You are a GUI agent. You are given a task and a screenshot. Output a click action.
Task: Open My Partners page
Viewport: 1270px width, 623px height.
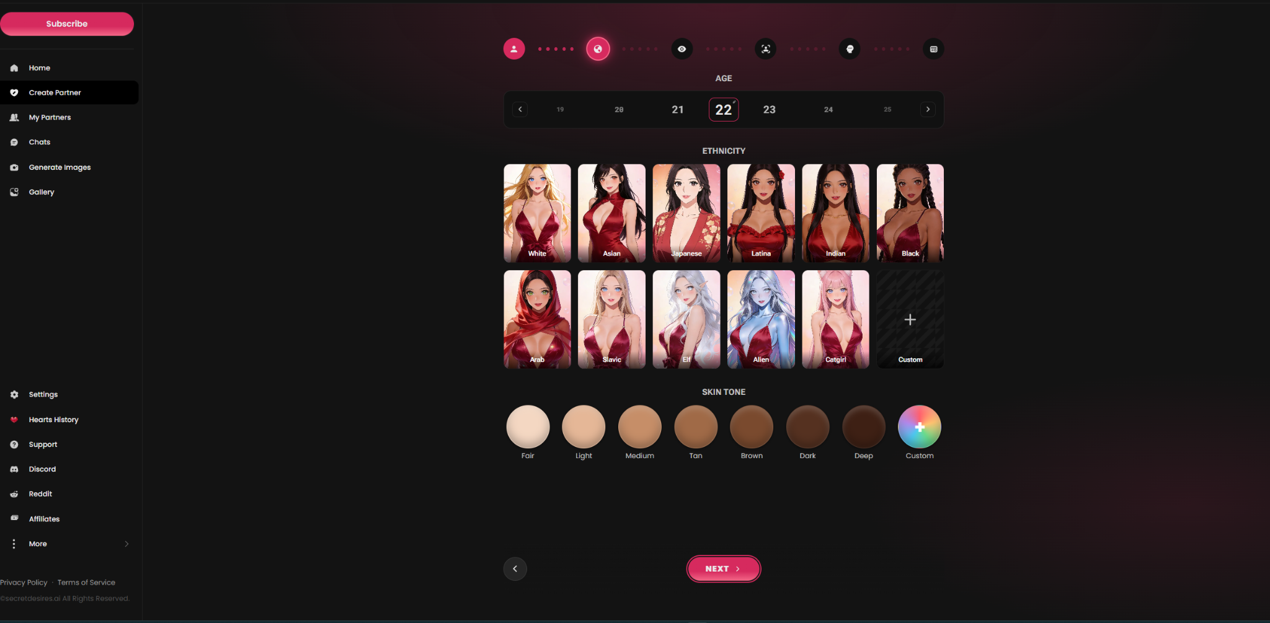50,118
